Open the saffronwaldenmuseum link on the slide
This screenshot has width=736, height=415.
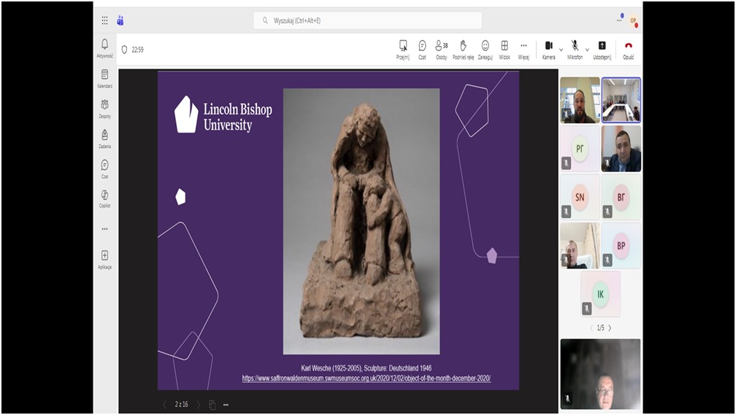[367, 379]
